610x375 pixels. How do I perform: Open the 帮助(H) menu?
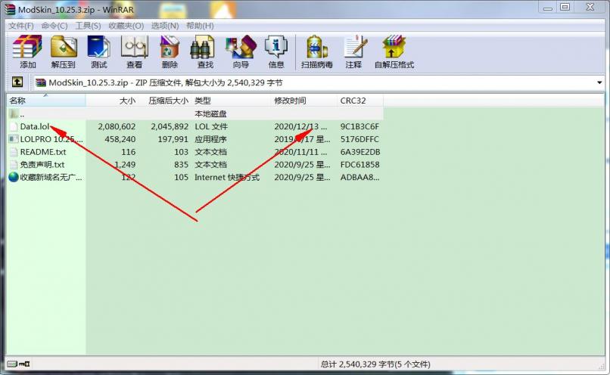click(200, 26)
